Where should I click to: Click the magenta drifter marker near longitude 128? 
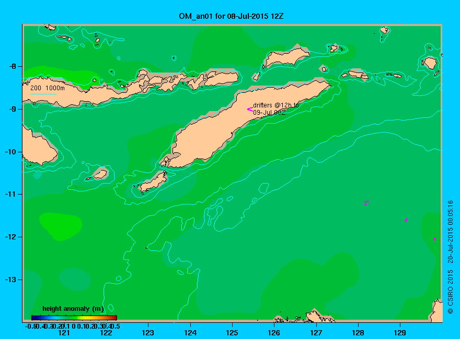click(x=366, y=202)
